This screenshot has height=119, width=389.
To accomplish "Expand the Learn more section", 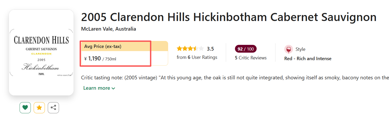I will click(99, 88).
